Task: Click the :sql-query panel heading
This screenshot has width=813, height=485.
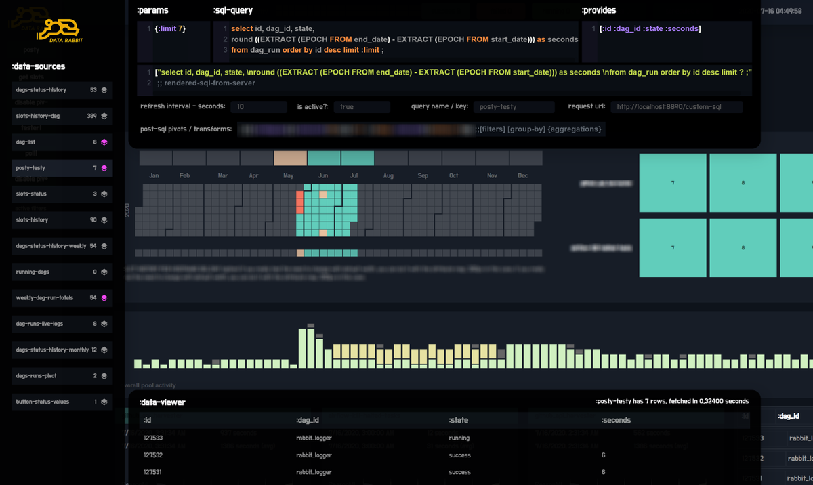Action: pyautogui.click(x=234, y=11)
